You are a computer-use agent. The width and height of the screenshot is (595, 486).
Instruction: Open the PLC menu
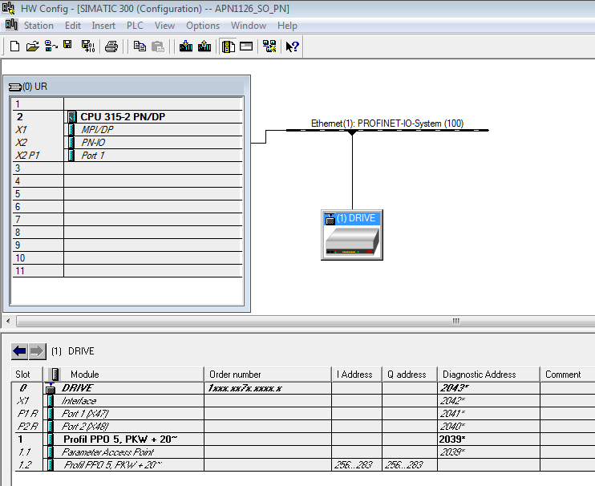[x=135, y=26]
